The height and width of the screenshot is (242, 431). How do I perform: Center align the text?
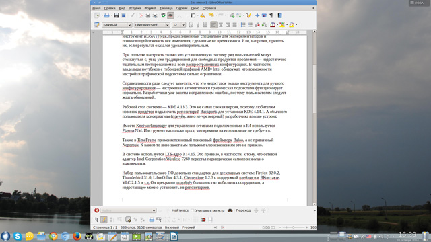221,25
